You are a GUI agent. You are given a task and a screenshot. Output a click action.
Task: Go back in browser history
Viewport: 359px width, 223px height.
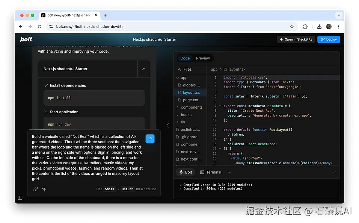pyautogui.click(x=21, y=27)
